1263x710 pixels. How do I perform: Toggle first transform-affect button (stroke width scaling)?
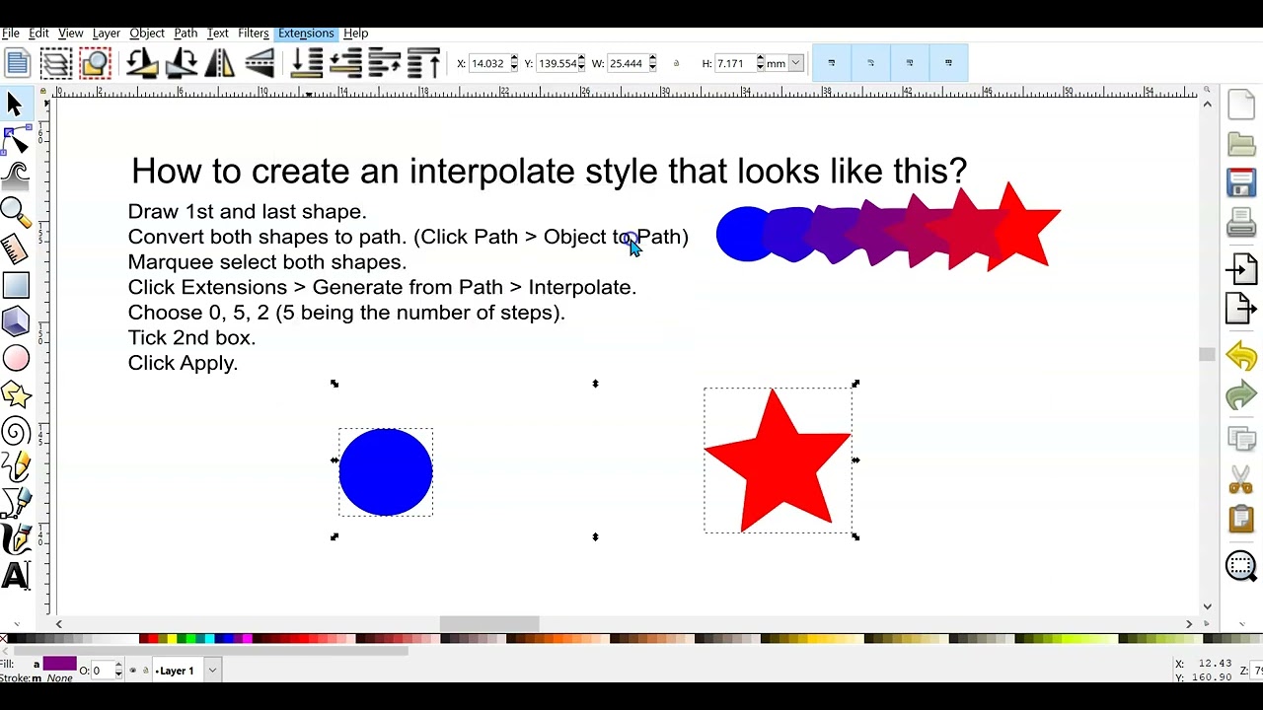coord(831,63)
